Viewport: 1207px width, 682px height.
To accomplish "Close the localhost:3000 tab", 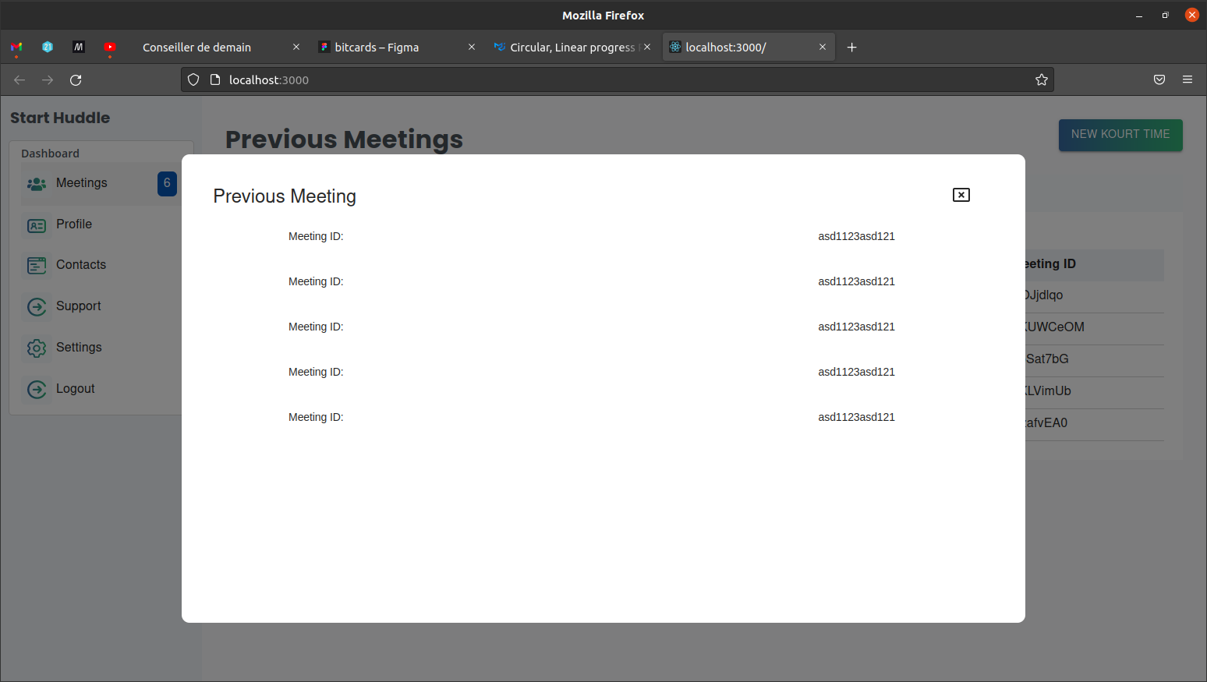I will (822, 48).
